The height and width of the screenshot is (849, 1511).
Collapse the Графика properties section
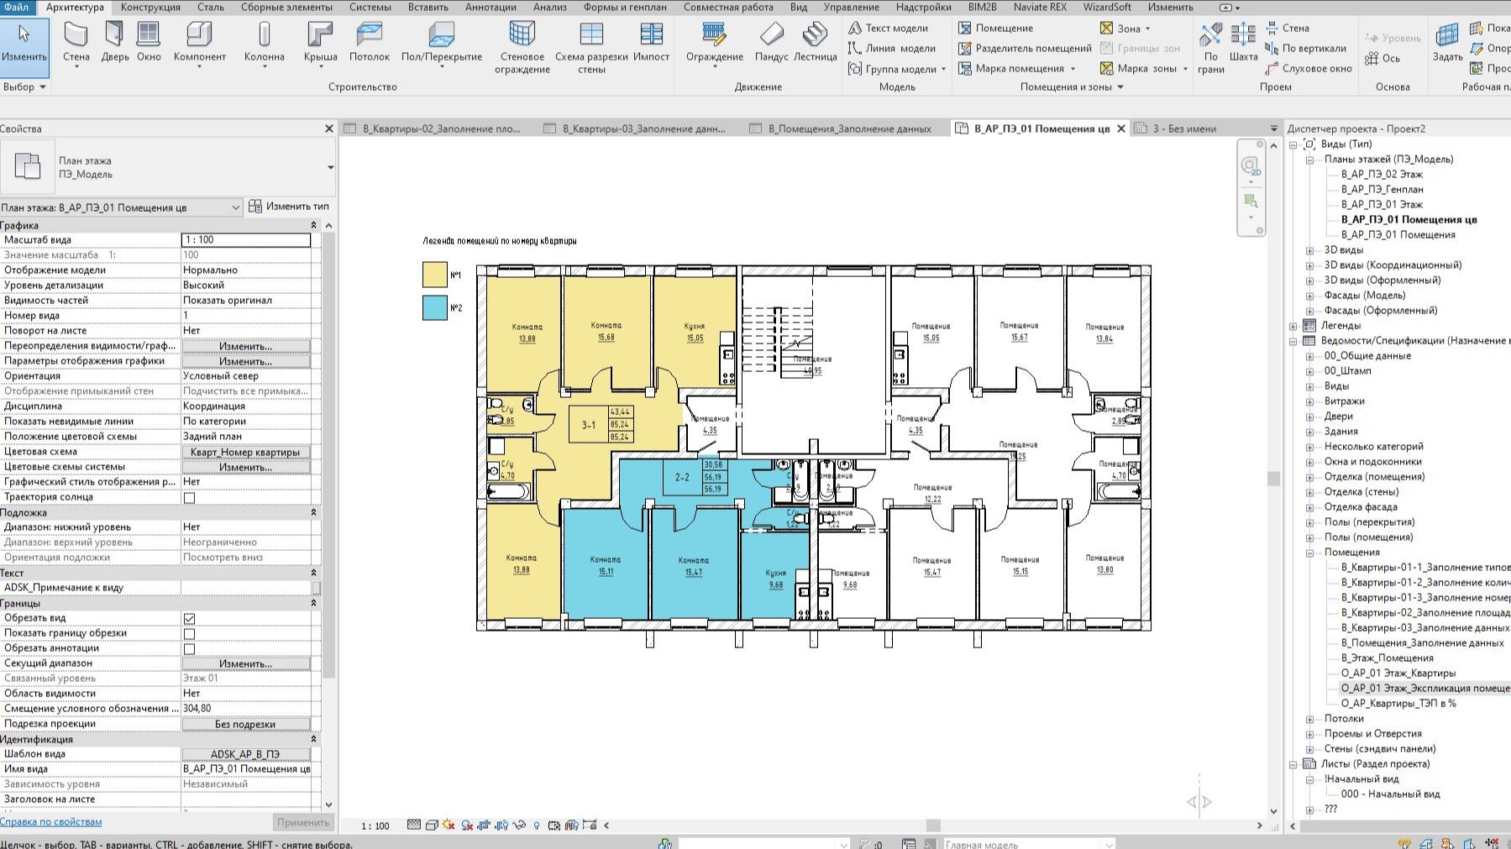click(x=314, y=225)
